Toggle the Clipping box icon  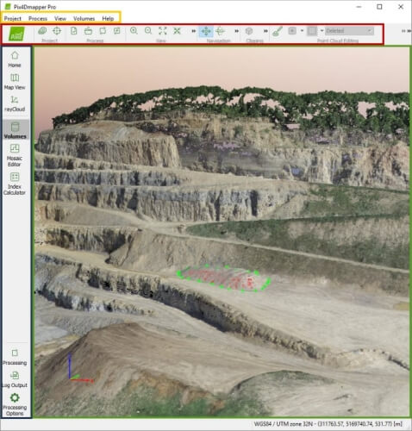coord(249,31)
